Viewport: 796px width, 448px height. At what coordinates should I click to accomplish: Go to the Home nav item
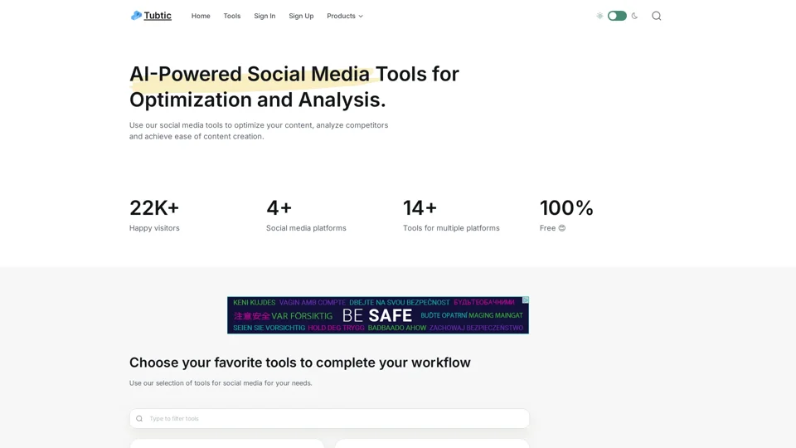201,17
